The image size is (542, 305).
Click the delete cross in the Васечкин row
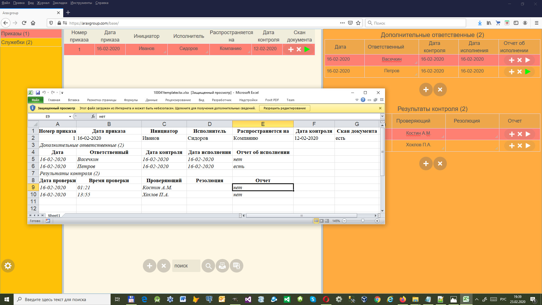click(519, 60)
